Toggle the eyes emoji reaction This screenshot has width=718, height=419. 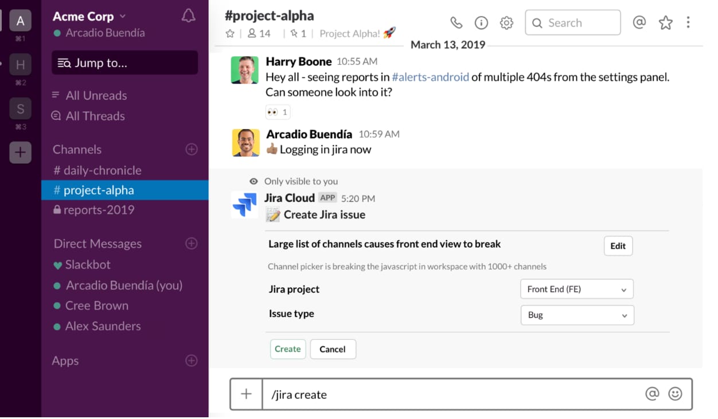tap(278, 112)
